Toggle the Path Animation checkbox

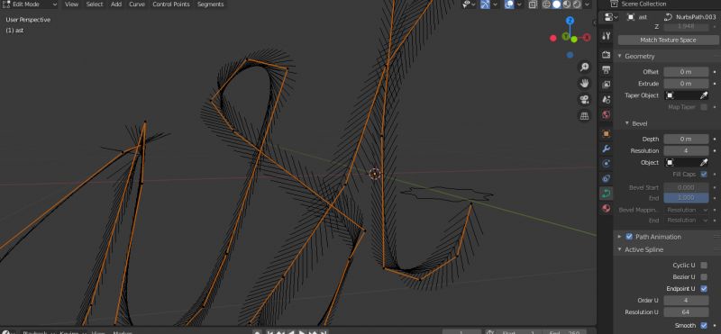(629, 237)
